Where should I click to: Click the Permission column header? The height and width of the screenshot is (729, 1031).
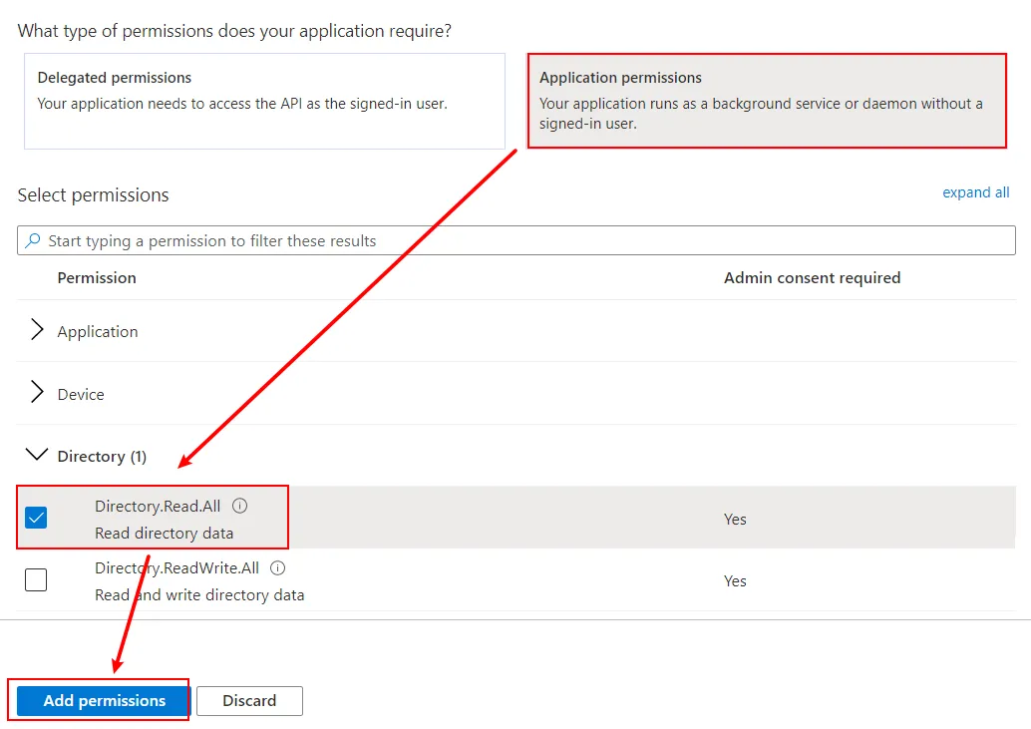click(97, 278)
